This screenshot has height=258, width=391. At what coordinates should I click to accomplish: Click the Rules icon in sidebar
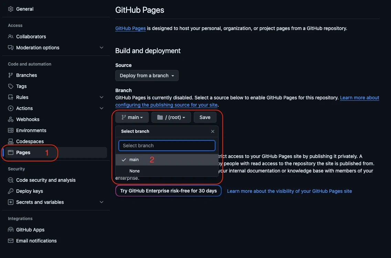click(10, 97)
